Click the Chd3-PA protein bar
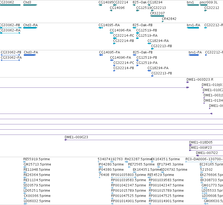The image size is (223, 205). point(30,55)
